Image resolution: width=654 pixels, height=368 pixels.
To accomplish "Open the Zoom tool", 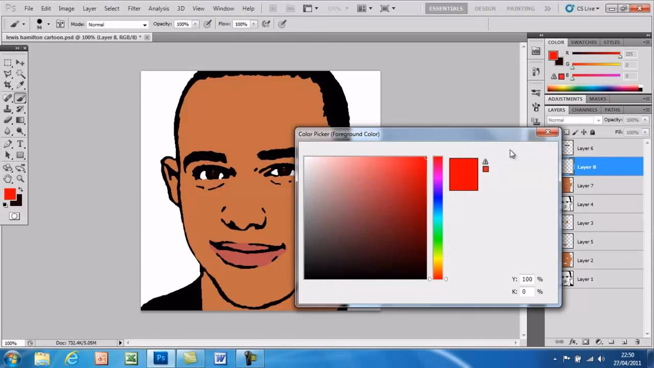I will [20, 177].
